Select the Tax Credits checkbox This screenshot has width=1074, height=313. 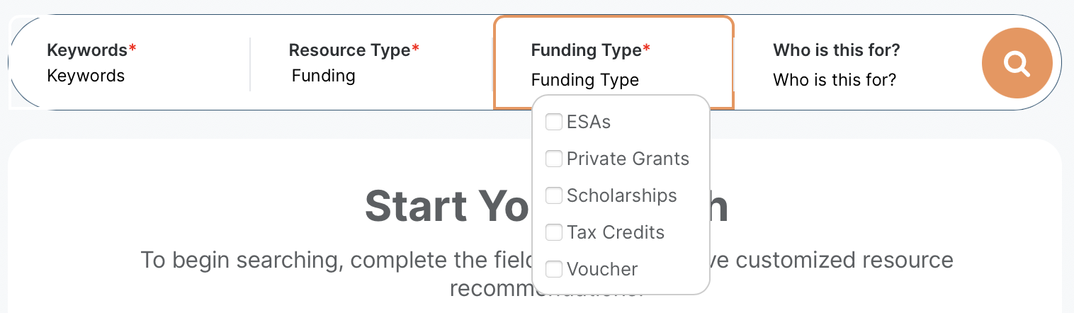pos(554,232)
